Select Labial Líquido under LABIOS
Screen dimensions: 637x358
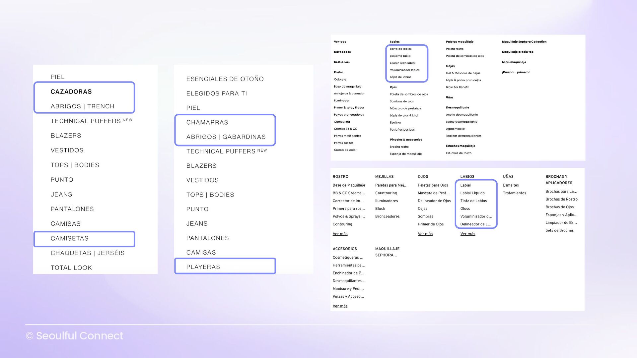pos(472,193)
